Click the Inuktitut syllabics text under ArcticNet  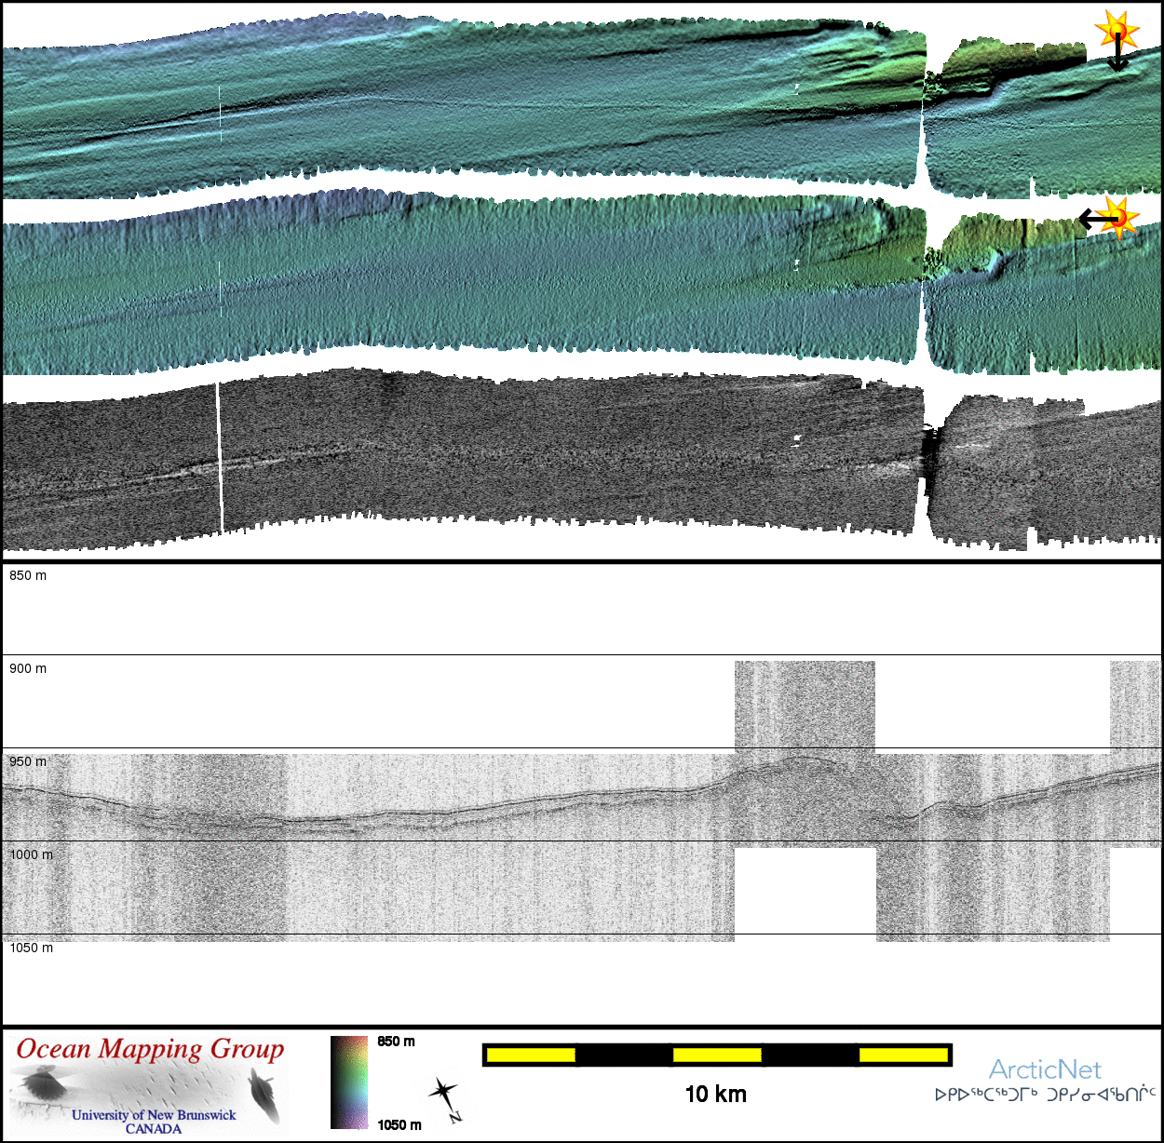point(1045,1095)
